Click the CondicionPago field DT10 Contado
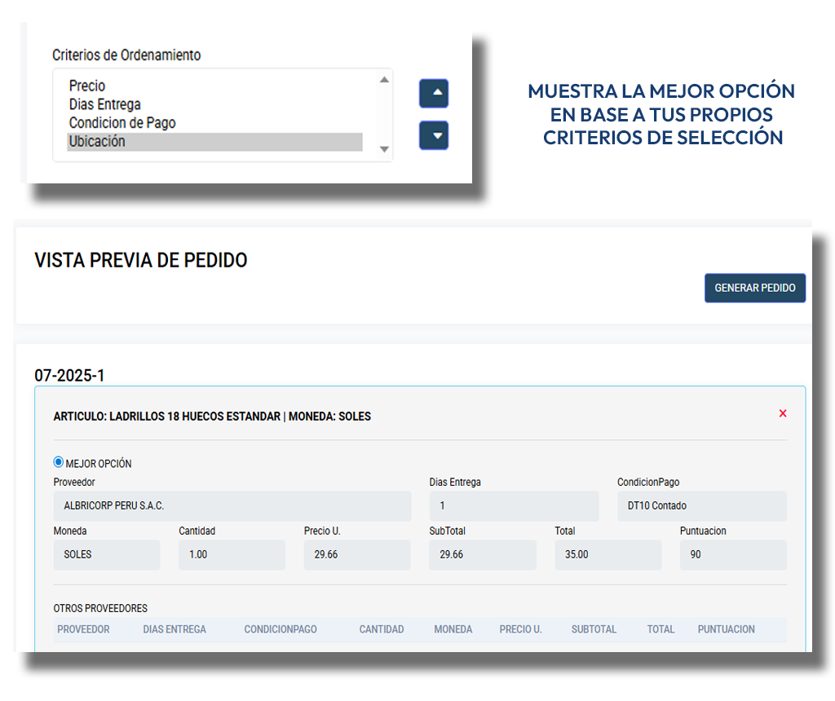Viewport: 835px width, 701px height. (701, 506)
